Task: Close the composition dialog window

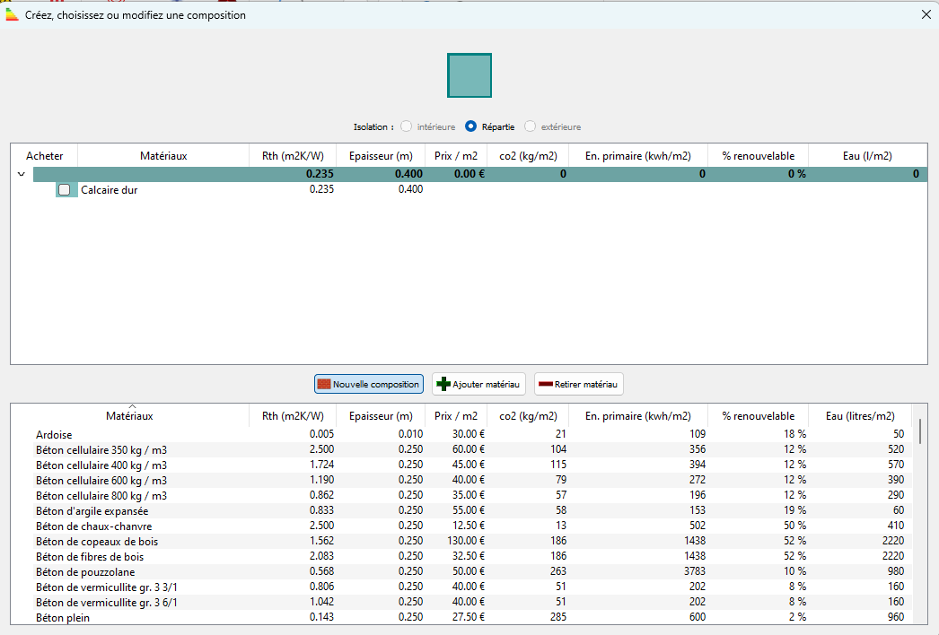Action: click(926, 15)
